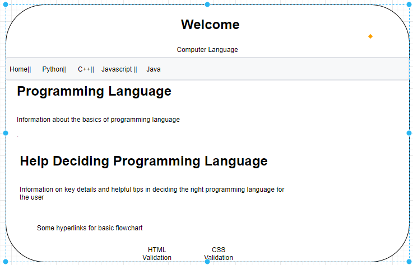This screenshot has height=265, width=413.
Task: Select the lone period below the basics description
Action: [17, 136]
